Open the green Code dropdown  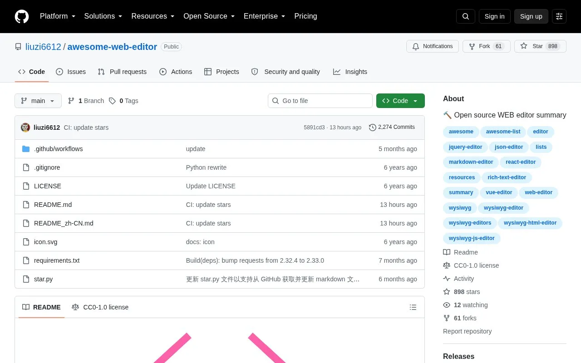pos(400,101)
